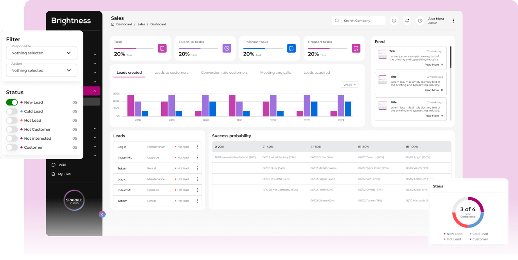Enable the Hot Lead status toggle
The width and height of the screenshot is (518, 260).
(x=12, y=120)
